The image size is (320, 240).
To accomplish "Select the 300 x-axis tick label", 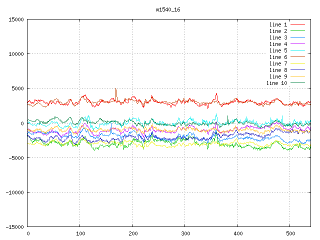I will point(185,233).
